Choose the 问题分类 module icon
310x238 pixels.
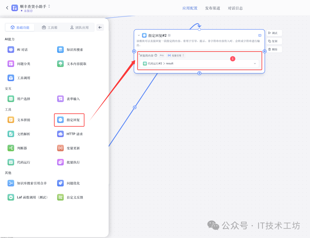[x=11, y=64]
